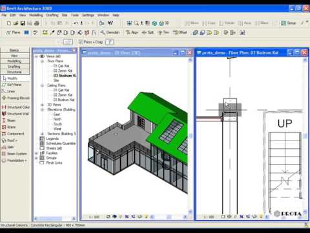Collapse the Floor Plans node

pos(42,61)
